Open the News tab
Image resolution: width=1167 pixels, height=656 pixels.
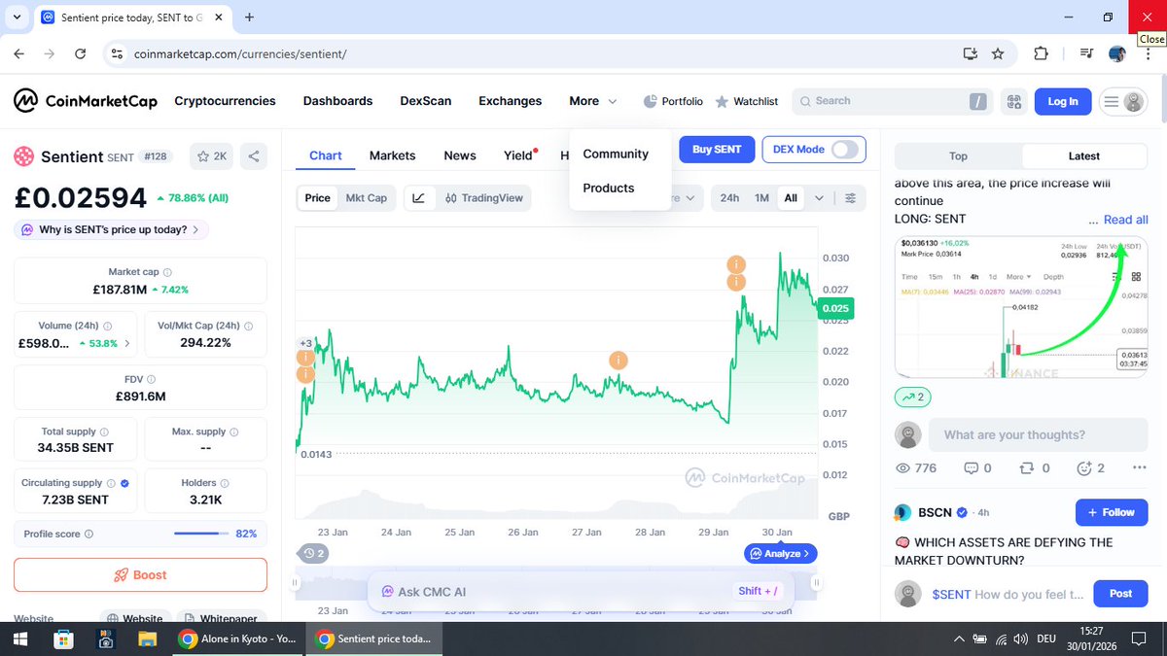(460, 155)
